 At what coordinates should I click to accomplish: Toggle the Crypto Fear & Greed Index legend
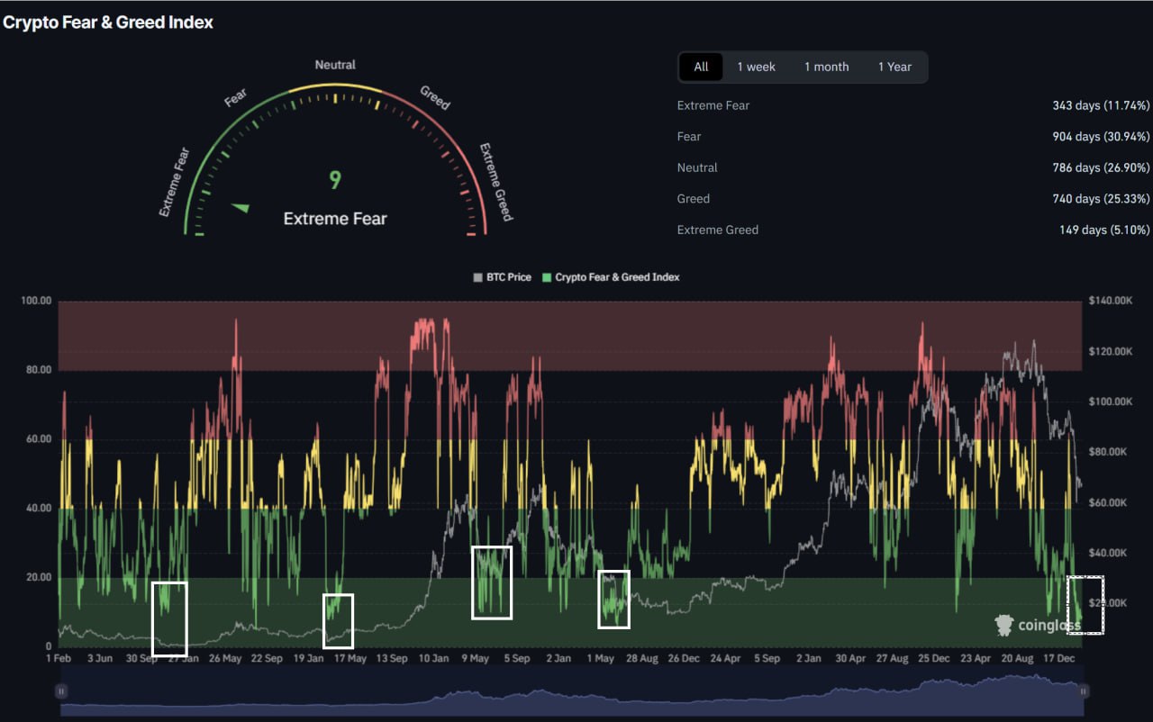tap(617, 277)
